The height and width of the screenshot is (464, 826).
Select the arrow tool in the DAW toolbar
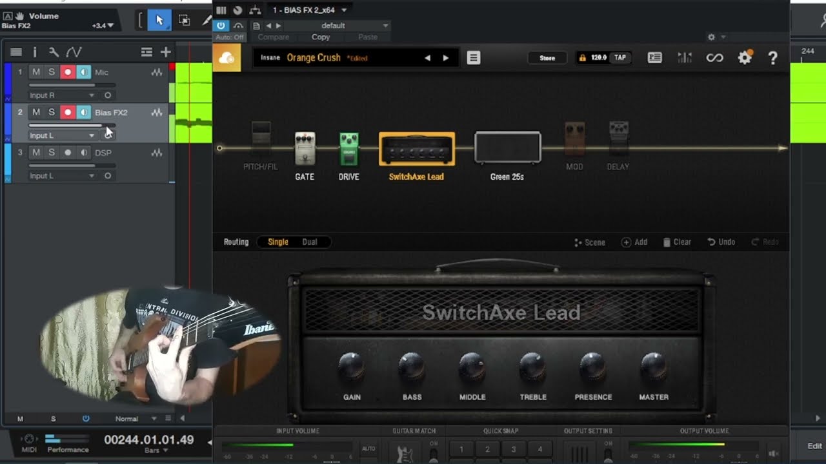[x=159, y=21]
